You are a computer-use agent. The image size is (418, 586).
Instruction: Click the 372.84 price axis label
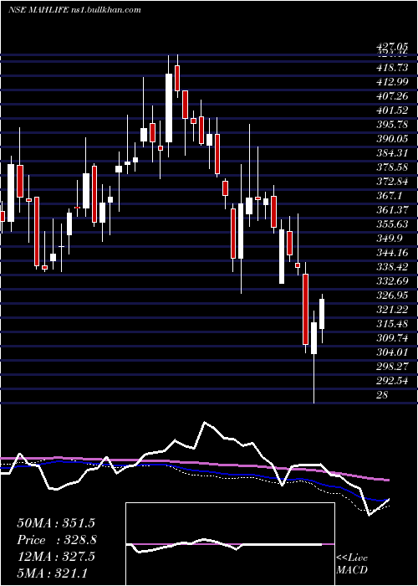(392, 182)
